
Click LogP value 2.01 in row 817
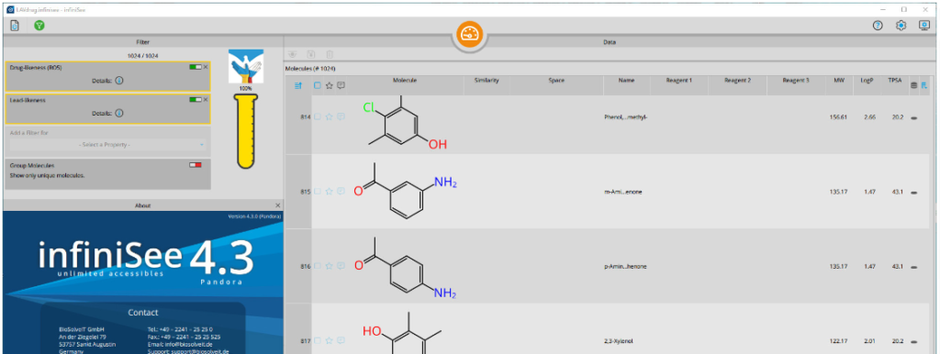[869, 341]
